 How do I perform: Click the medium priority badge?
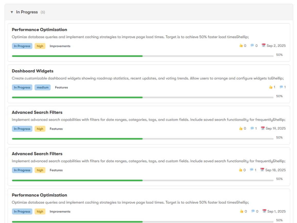tap(43, 88)
